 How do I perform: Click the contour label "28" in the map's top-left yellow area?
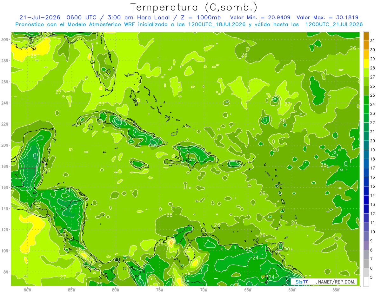(34, 56)
